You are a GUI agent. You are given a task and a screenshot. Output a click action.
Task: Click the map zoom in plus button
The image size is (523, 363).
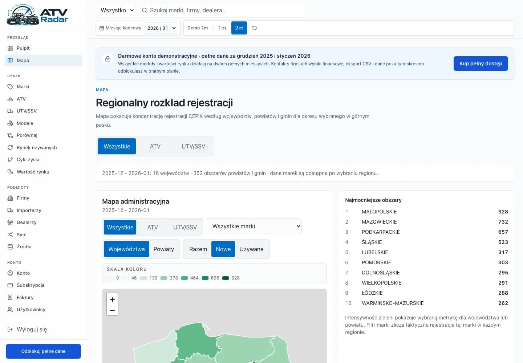click(112, 299)
